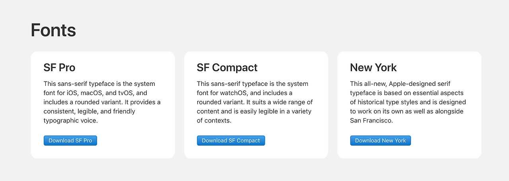Hit the Download New York button

[x=380, y=140]
